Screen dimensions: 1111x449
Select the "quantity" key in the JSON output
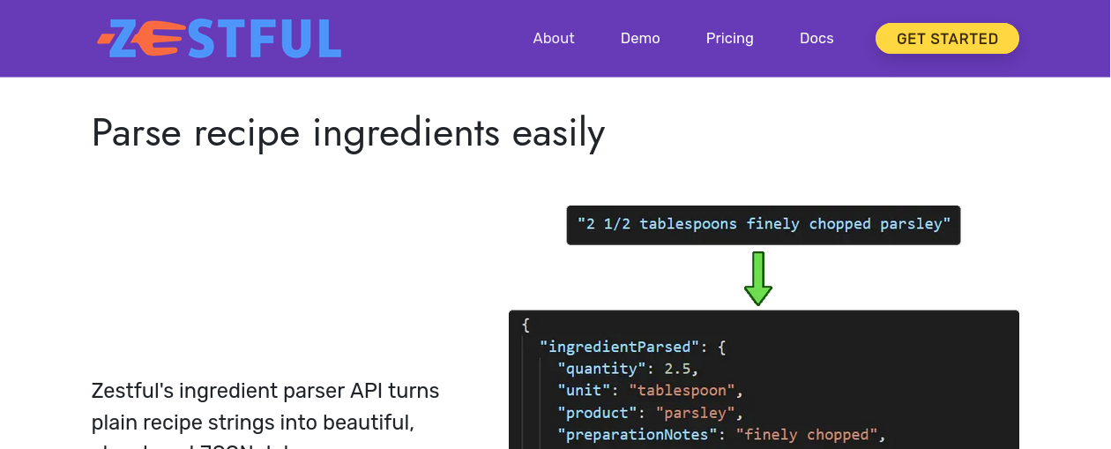[x=601, y=369]
